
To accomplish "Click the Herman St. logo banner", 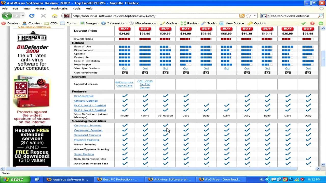I will [x=32, y=37].
